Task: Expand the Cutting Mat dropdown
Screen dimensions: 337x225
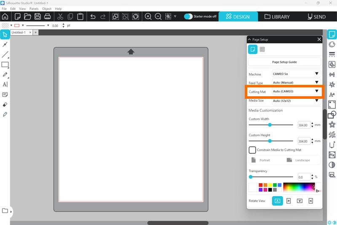Action: point(296,91)
